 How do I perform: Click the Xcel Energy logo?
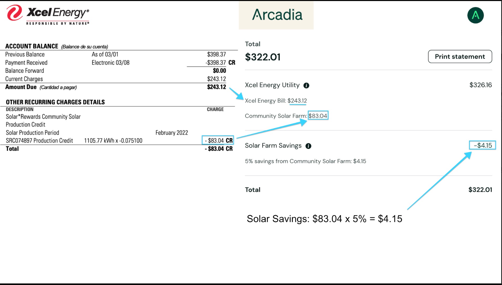48,15
